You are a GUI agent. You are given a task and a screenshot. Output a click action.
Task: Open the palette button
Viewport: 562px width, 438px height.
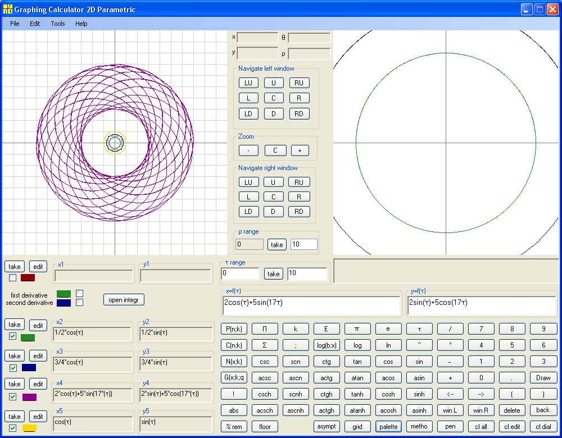pos(388,427)
